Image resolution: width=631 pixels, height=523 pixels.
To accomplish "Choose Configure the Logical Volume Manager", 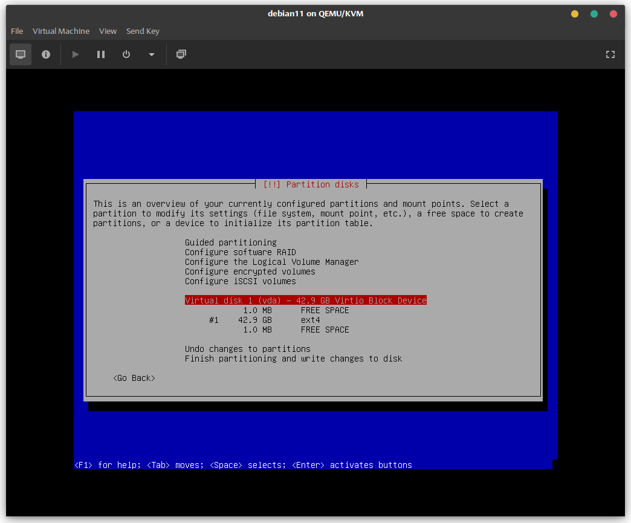I will tap(271, 262).
